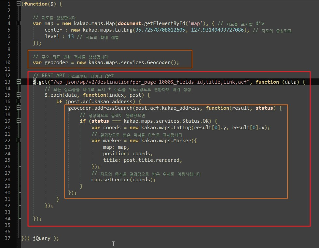Click 'position: coords,' on line 24
This screenshot has height=248, width=319.
(x=128, y=154)
